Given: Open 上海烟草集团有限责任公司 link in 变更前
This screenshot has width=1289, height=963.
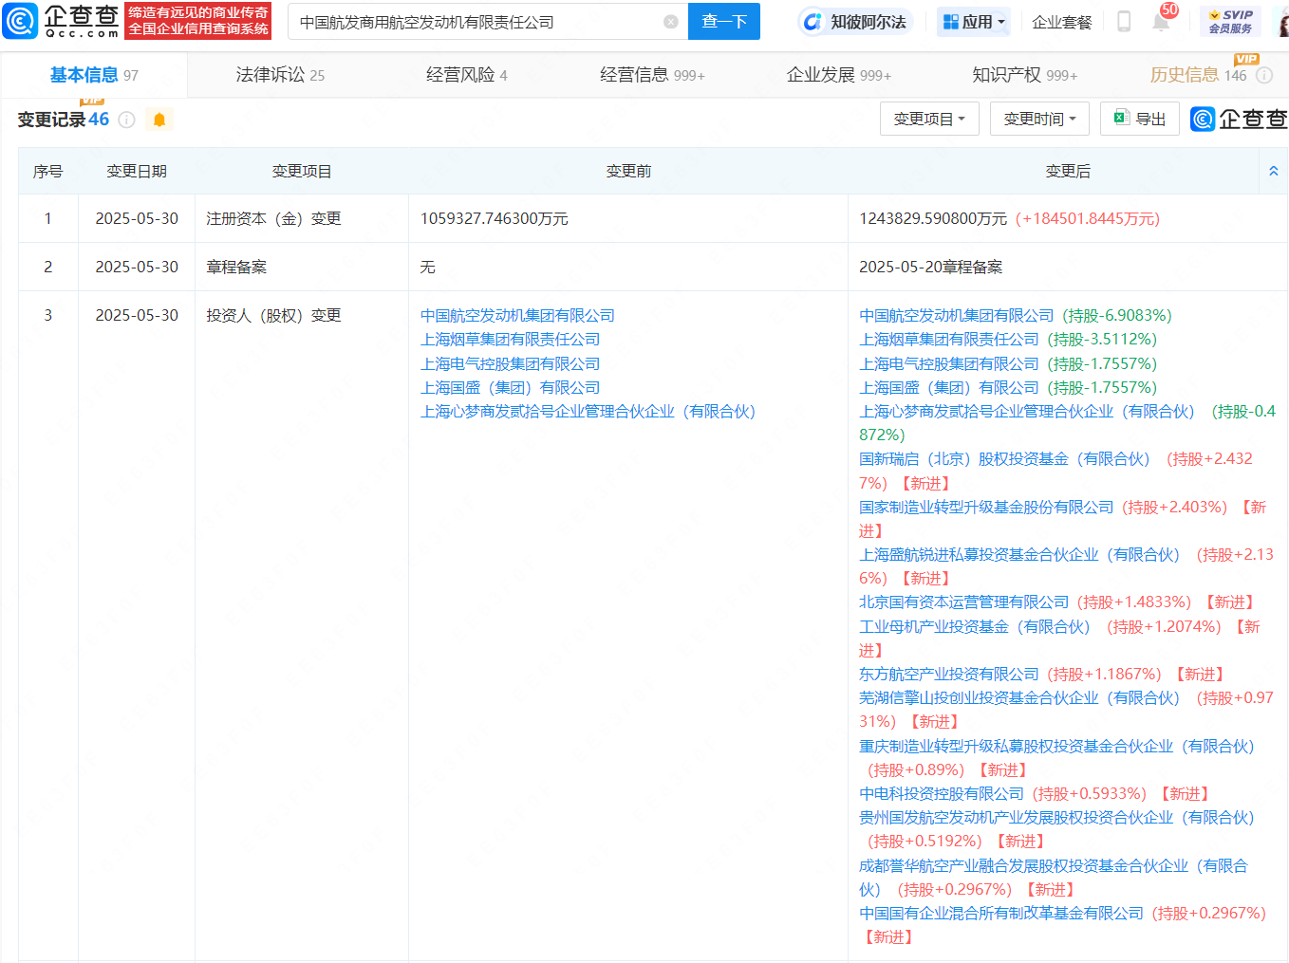Looking at the screenshot, I should 510,340.
